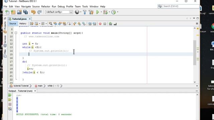Open the Files side panel
Image resolution: width=214 pixels, height=120 pixels.
click(5, 52)
